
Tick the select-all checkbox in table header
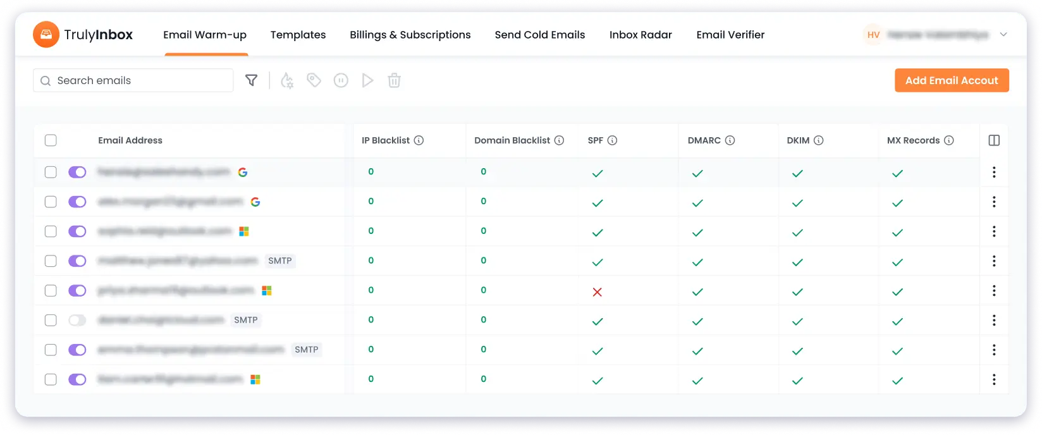pyautogui.click(x=51, y=140)
